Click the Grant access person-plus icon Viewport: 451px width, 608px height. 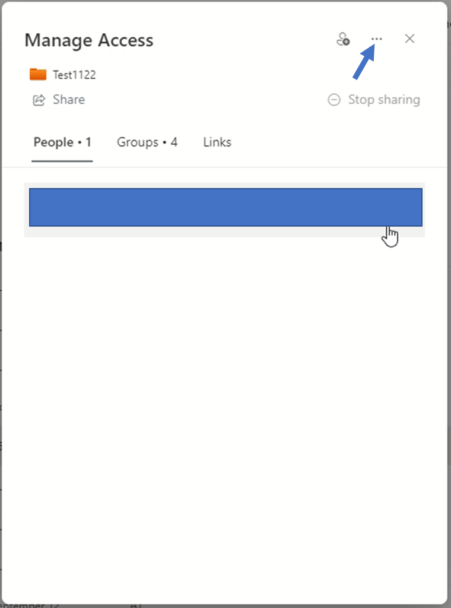(x=343, y=39)
